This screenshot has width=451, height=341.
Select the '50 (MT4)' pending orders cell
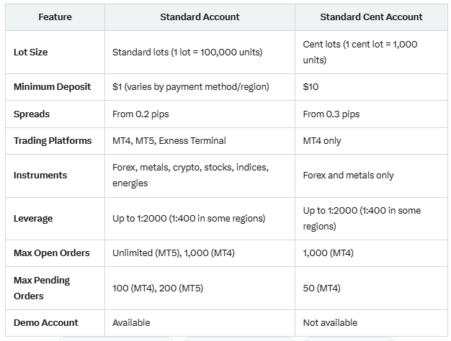tap(321, 288)
